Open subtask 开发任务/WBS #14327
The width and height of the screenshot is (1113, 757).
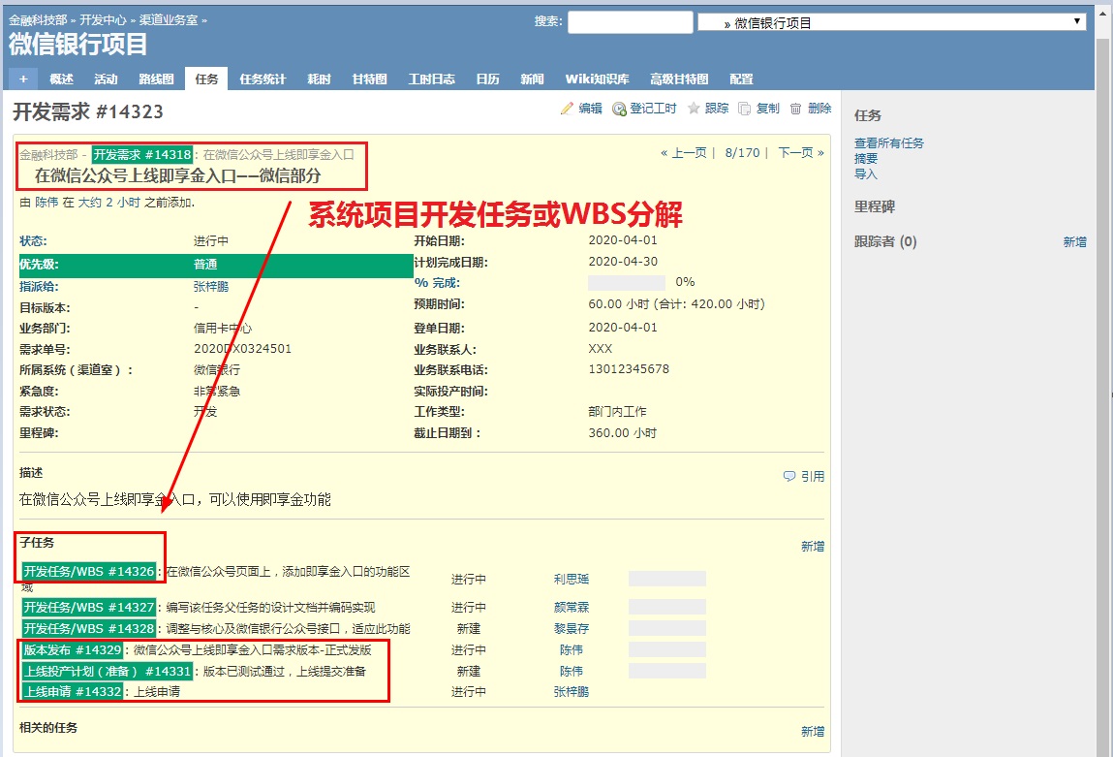pyautogui.click(x=89, y=607)
